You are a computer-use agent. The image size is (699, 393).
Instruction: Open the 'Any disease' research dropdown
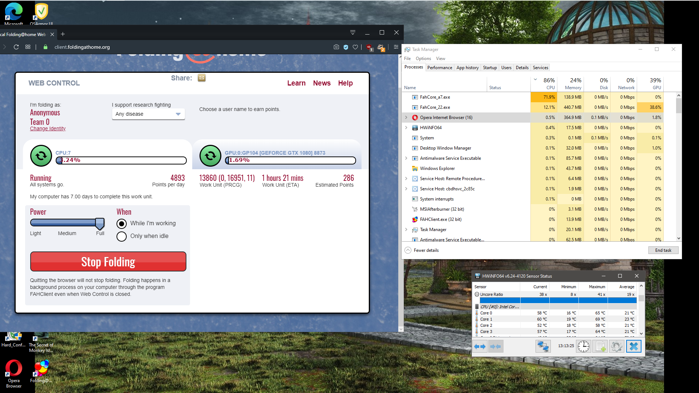point(148,114)
